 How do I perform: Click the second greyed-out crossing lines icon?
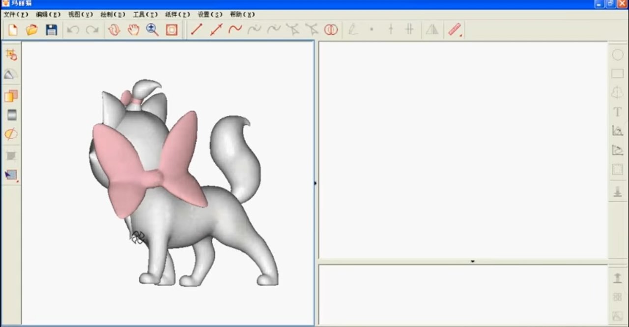(312, 30)
